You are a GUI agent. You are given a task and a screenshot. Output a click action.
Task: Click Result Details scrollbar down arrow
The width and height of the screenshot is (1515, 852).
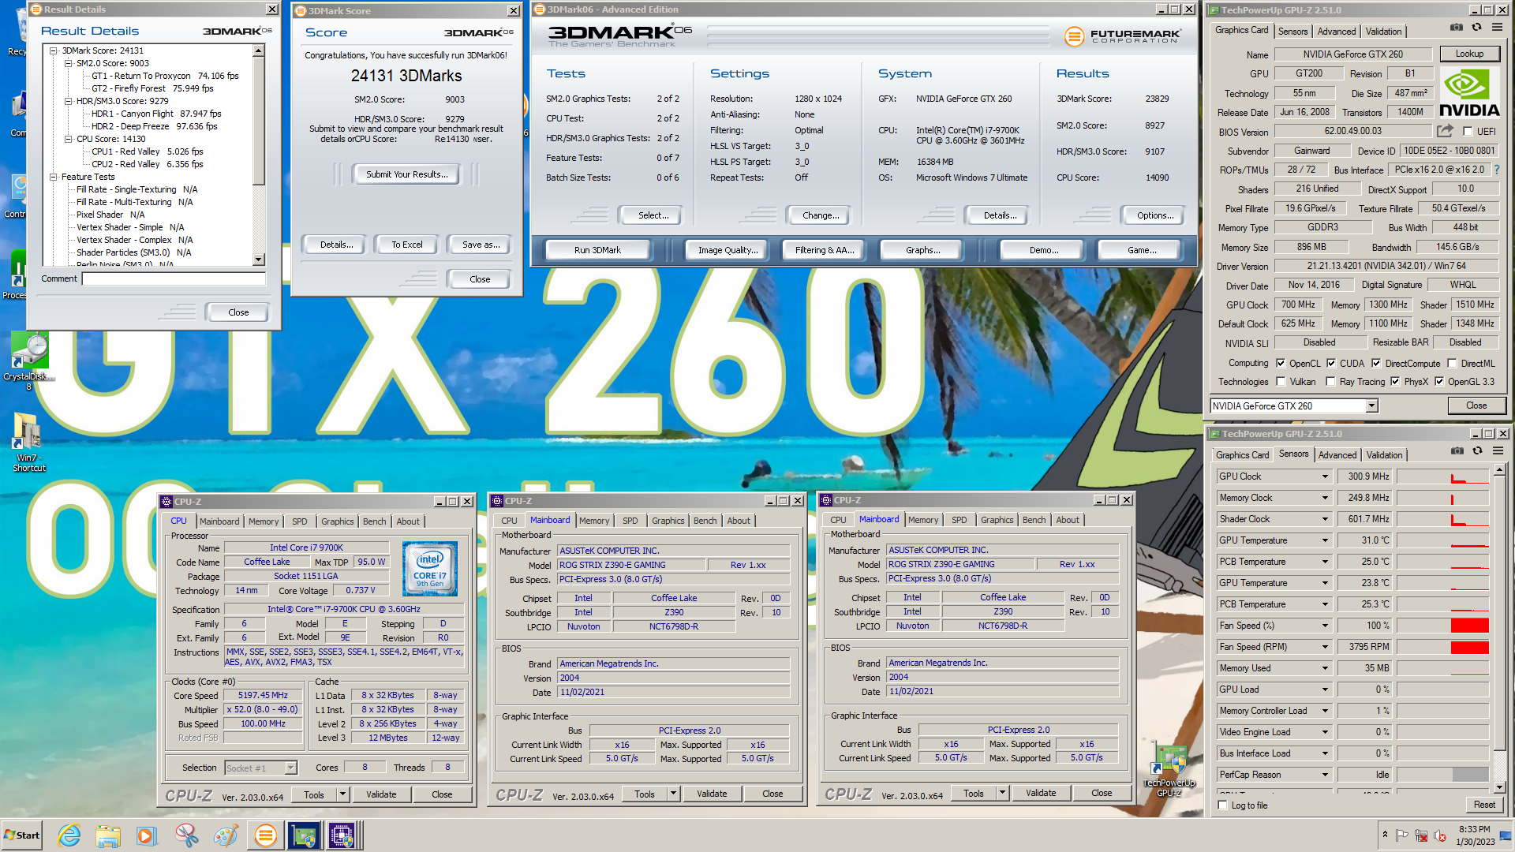pos(258,260)
